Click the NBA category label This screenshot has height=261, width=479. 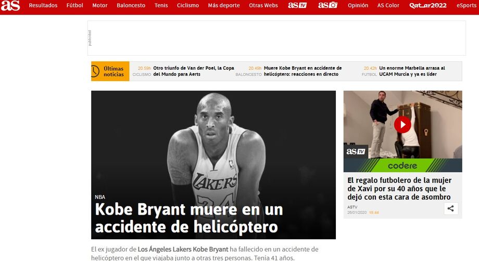point(100,197)
